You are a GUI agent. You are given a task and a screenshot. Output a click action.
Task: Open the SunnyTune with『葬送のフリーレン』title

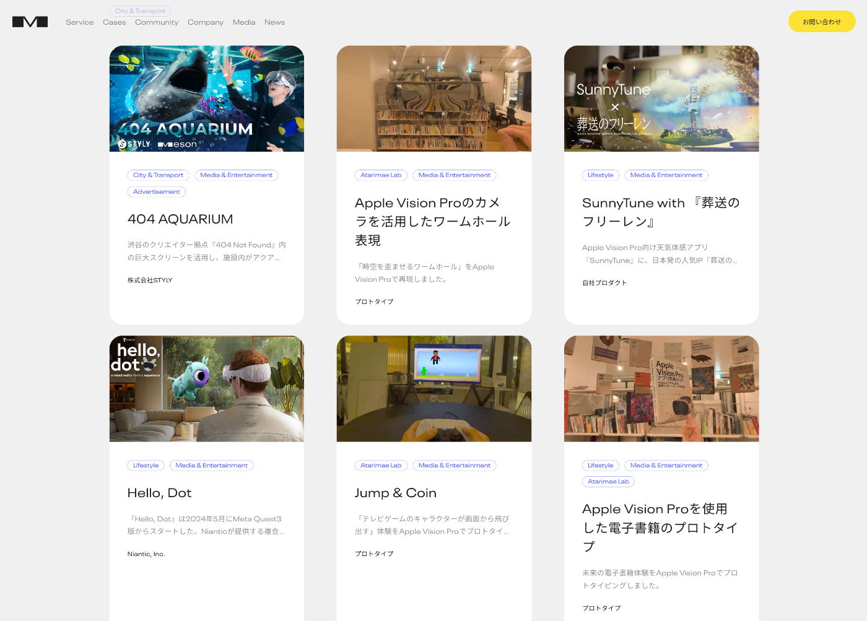[661, 212]
